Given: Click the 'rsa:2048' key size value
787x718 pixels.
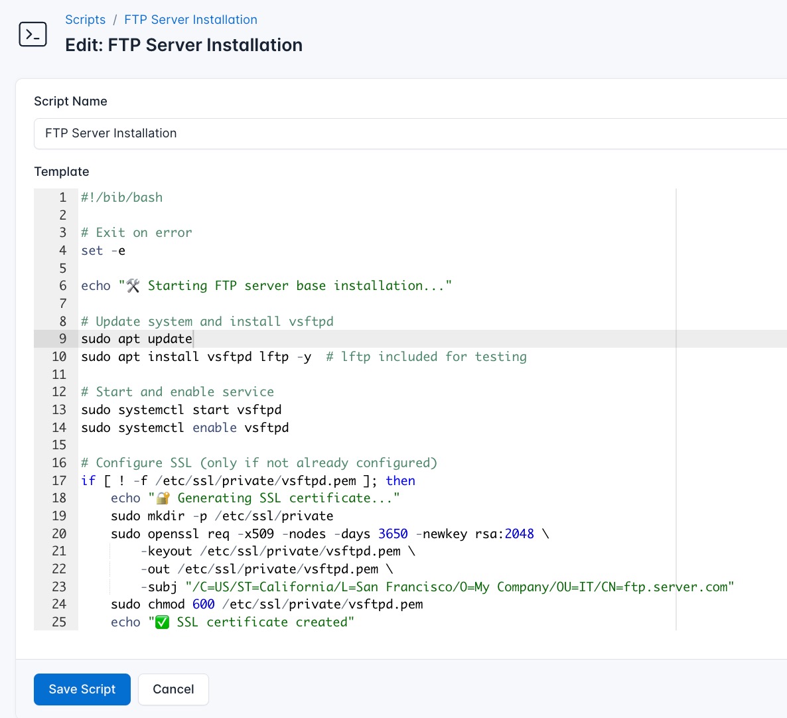Looking at the screenshot, I should (504, 534).
